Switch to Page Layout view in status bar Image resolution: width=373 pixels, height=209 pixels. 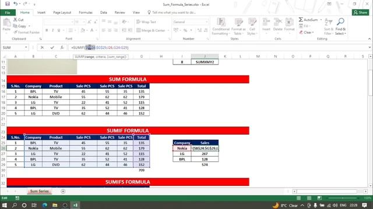(x=309, y=198)
